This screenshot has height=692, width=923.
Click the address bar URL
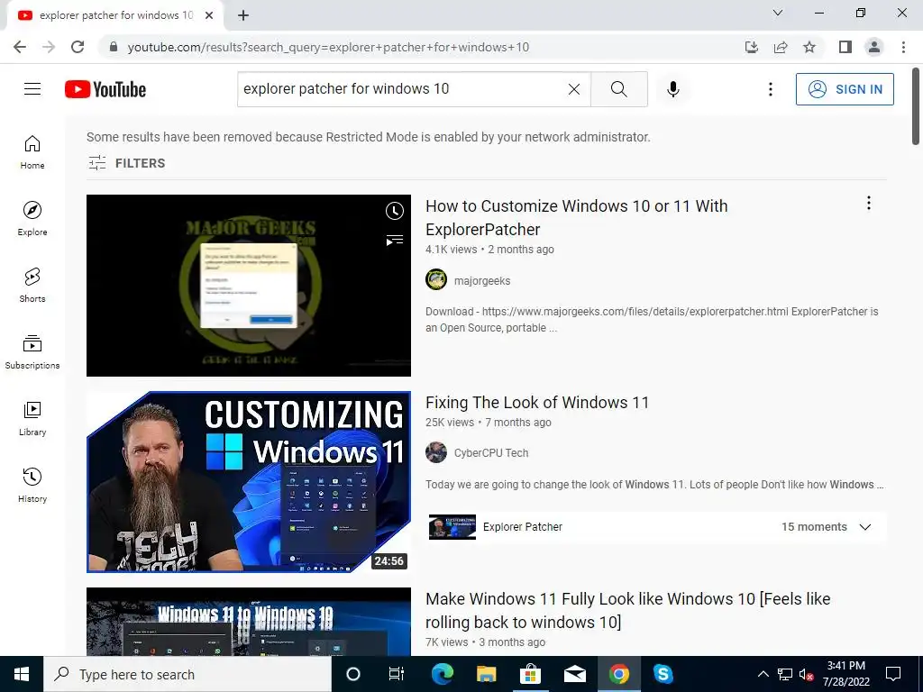pos(328,47)
